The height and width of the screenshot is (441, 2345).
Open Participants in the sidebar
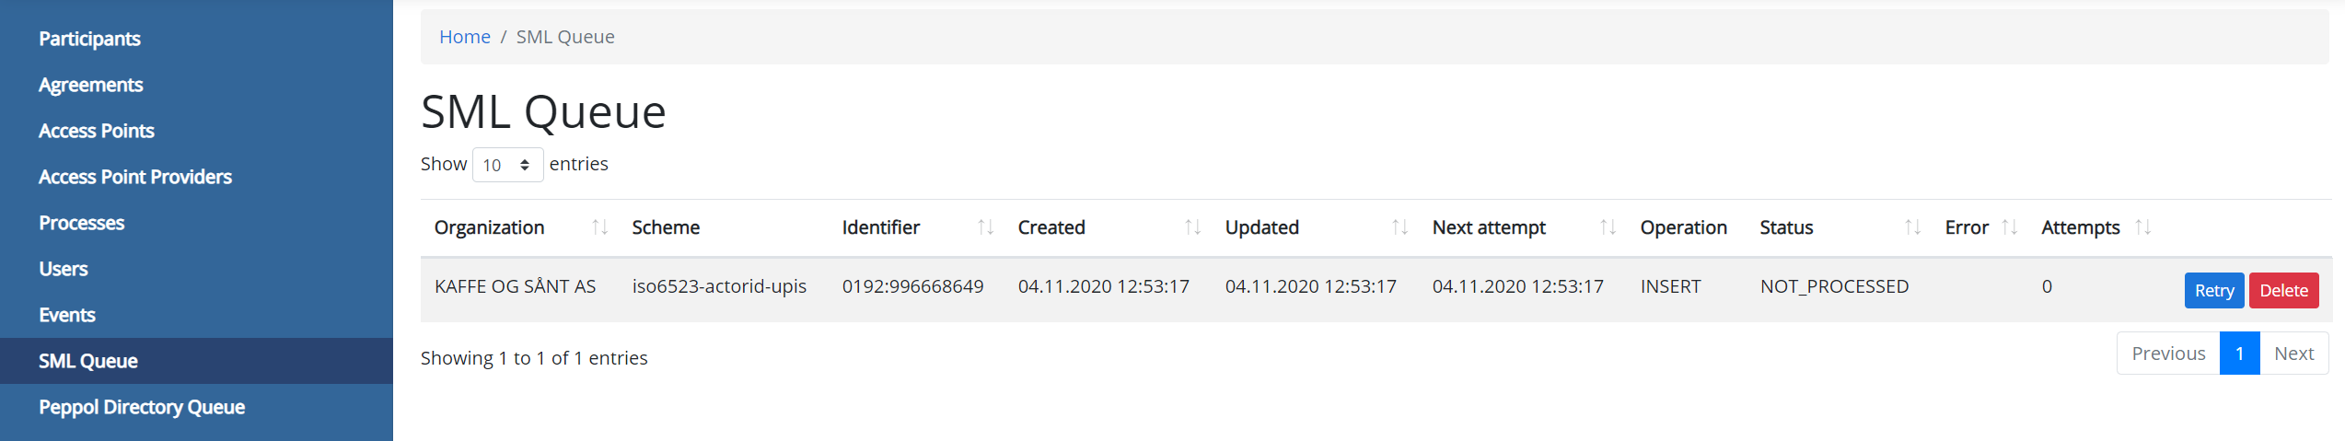[89, 39]
